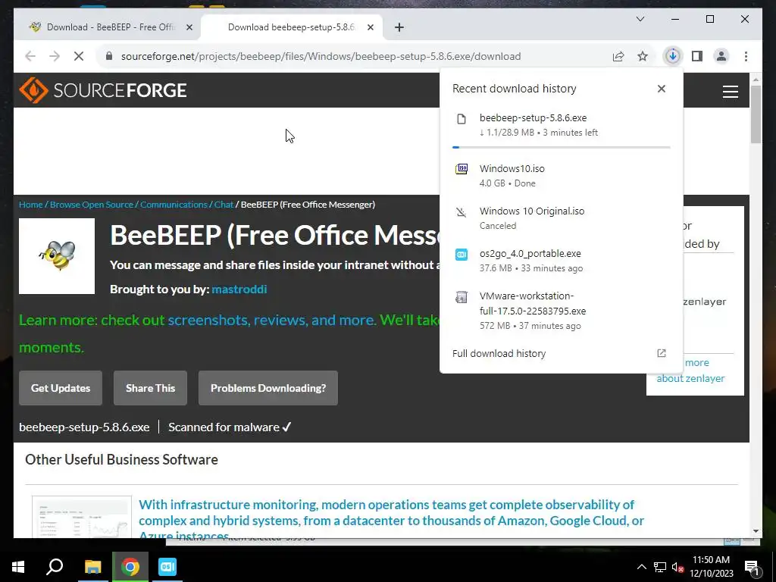Open full download history external link icon
This screenshot has width=776, height=582.
661,353
